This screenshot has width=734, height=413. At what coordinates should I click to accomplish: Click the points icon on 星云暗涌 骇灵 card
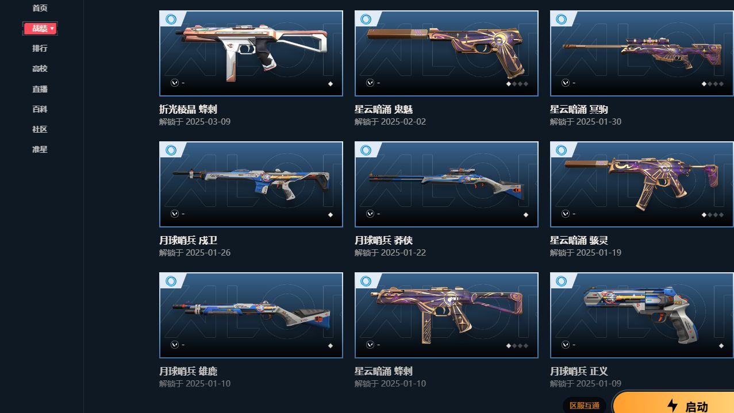[x=566, y=214]
